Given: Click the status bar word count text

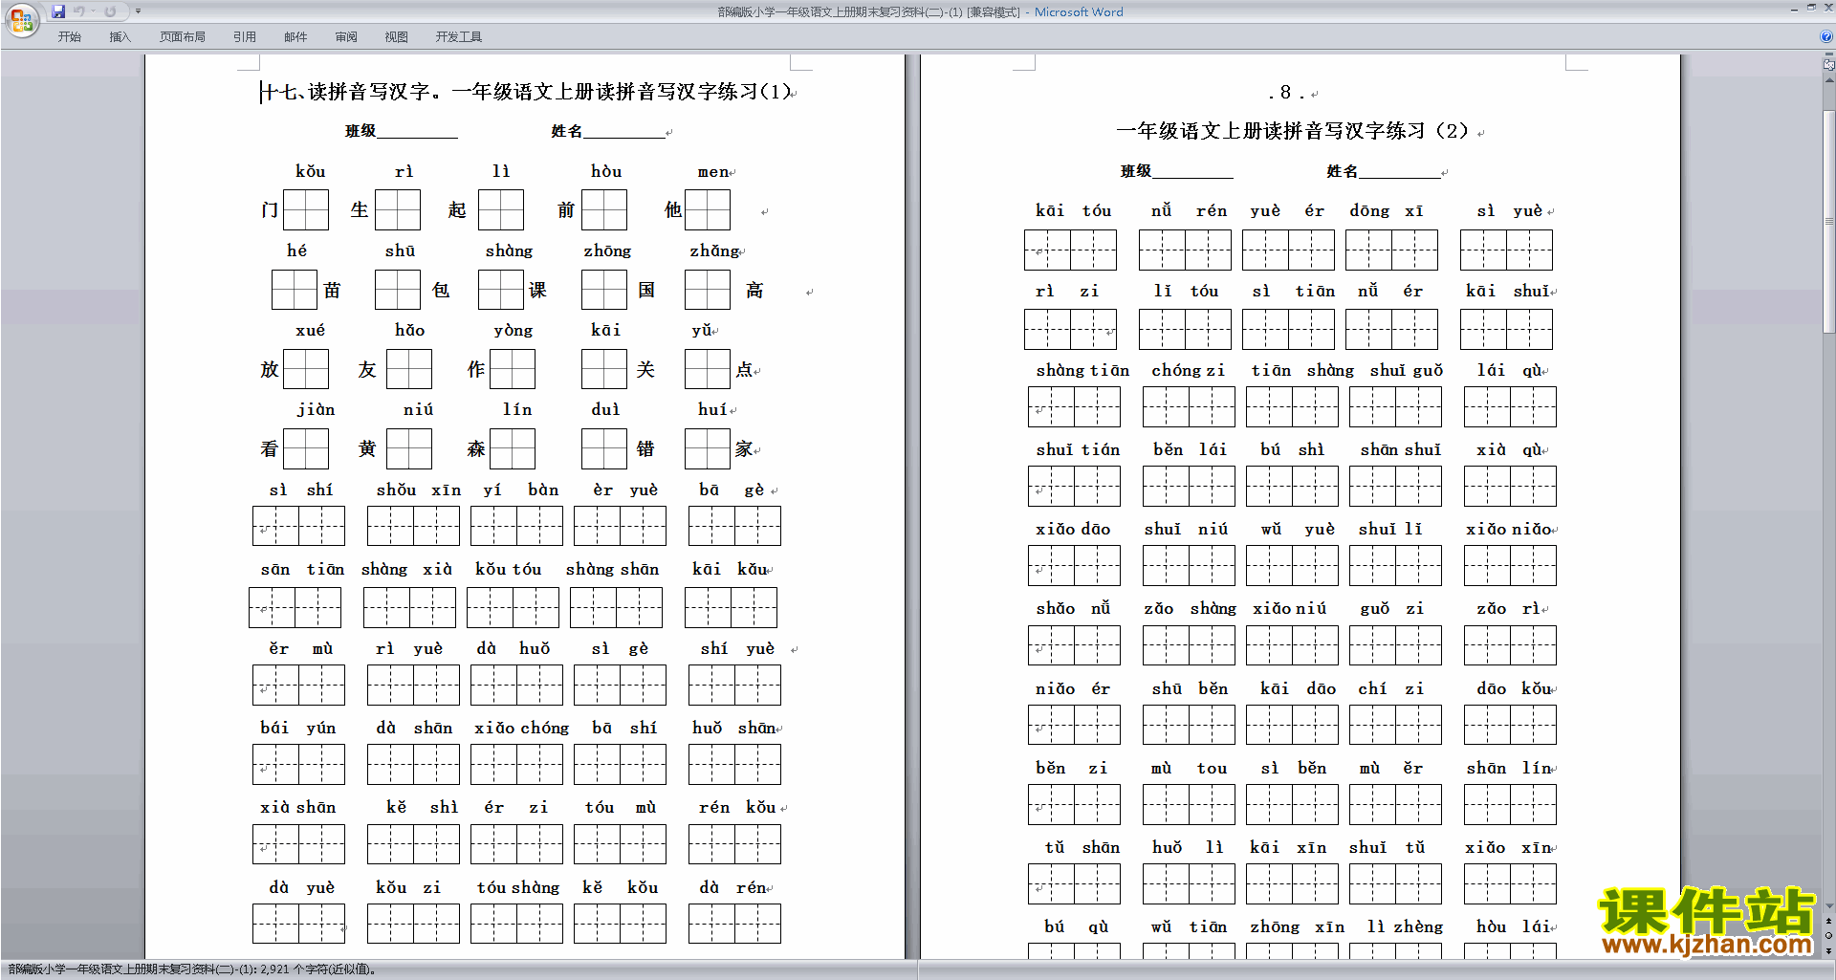Looking at the screenshot, I should point(191,969).
